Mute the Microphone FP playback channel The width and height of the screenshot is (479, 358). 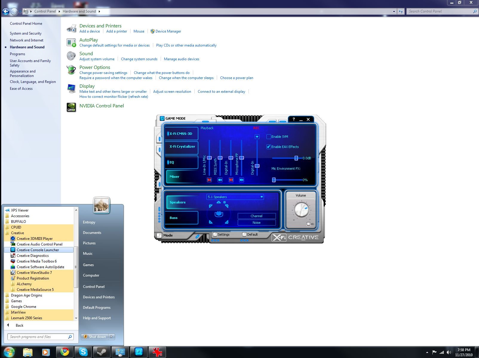click(x=242, y=180)
